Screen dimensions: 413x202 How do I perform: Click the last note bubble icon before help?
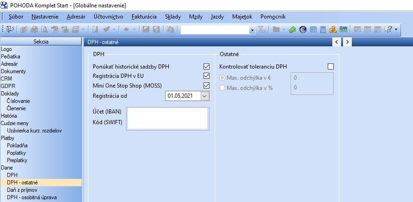378,30
